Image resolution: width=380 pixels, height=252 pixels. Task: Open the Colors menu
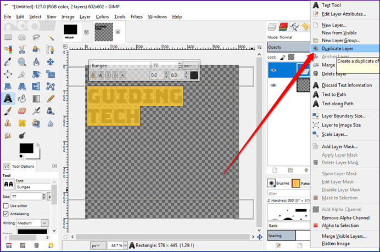(102, 16)
